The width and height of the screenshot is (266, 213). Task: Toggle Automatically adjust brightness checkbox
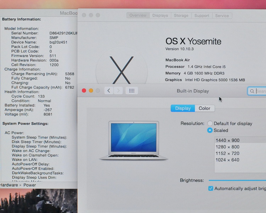[211, 189]
